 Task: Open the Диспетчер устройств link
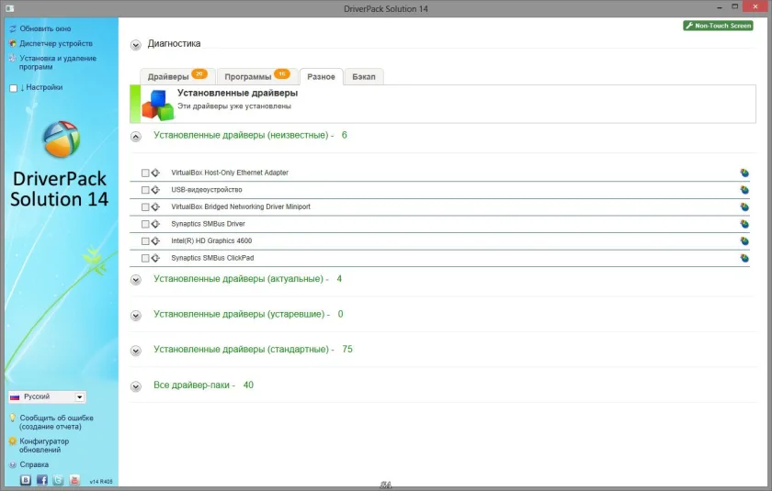(56, 43)
